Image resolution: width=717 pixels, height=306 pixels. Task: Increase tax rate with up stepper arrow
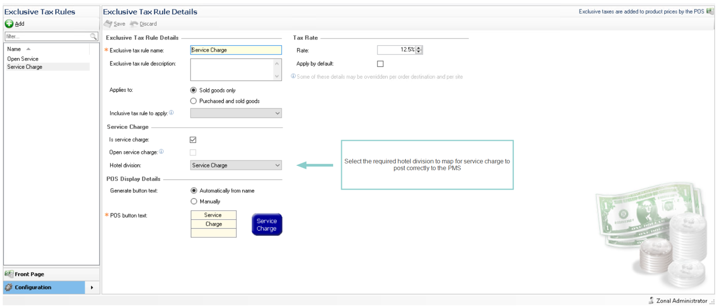[419, 48]
